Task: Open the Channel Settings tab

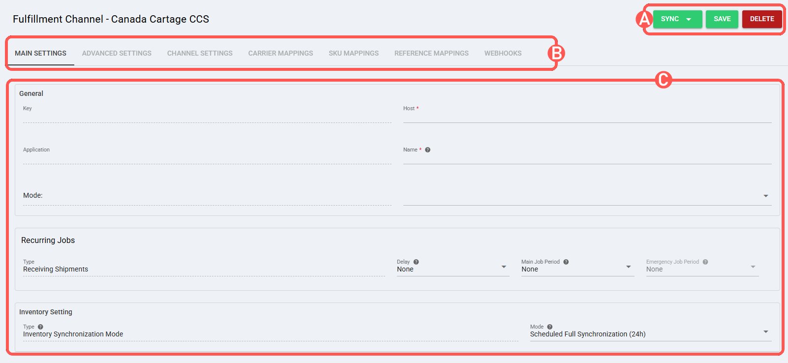Action: [x=200, y=53]
